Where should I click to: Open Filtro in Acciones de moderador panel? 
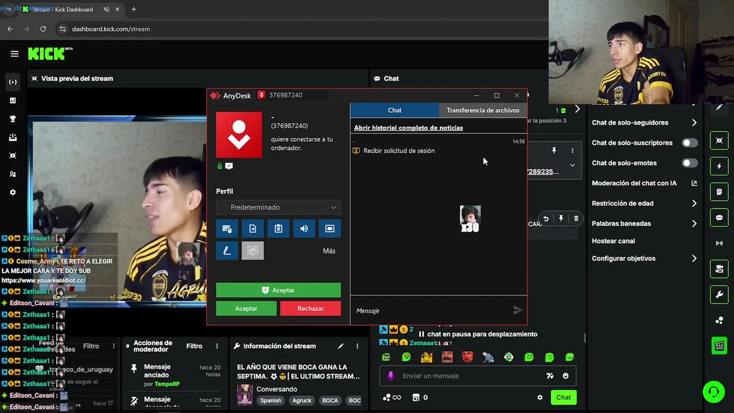(x=194, y=346)
